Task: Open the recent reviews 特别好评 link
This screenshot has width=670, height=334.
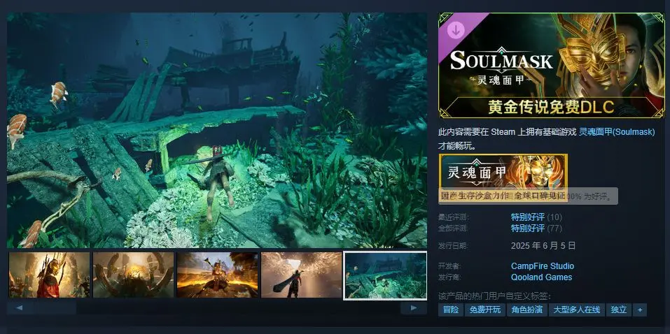Action: point(527,217)
